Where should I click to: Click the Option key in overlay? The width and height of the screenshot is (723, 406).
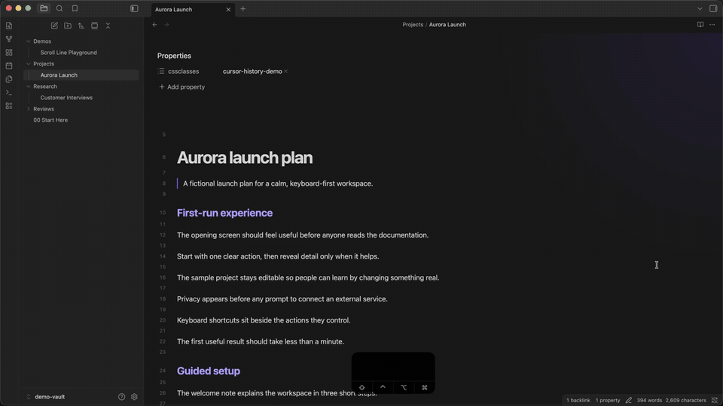coord(404,388)
